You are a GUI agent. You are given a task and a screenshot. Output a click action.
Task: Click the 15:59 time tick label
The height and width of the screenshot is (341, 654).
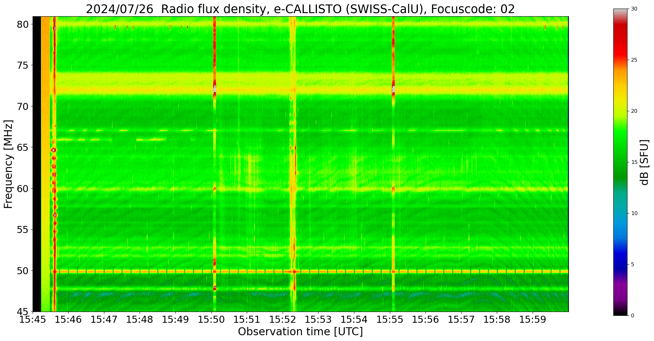pos(533,320)
